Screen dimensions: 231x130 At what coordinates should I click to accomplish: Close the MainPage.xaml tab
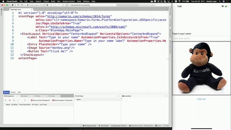click(x=31, y=9)
